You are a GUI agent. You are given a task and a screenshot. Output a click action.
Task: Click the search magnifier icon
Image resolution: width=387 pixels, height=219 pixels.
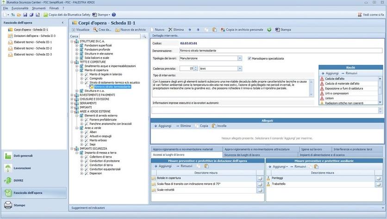coord(144,36)
